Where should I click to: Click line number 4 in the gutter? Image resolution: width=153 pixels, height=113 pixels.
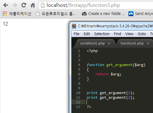click(79, 65)
